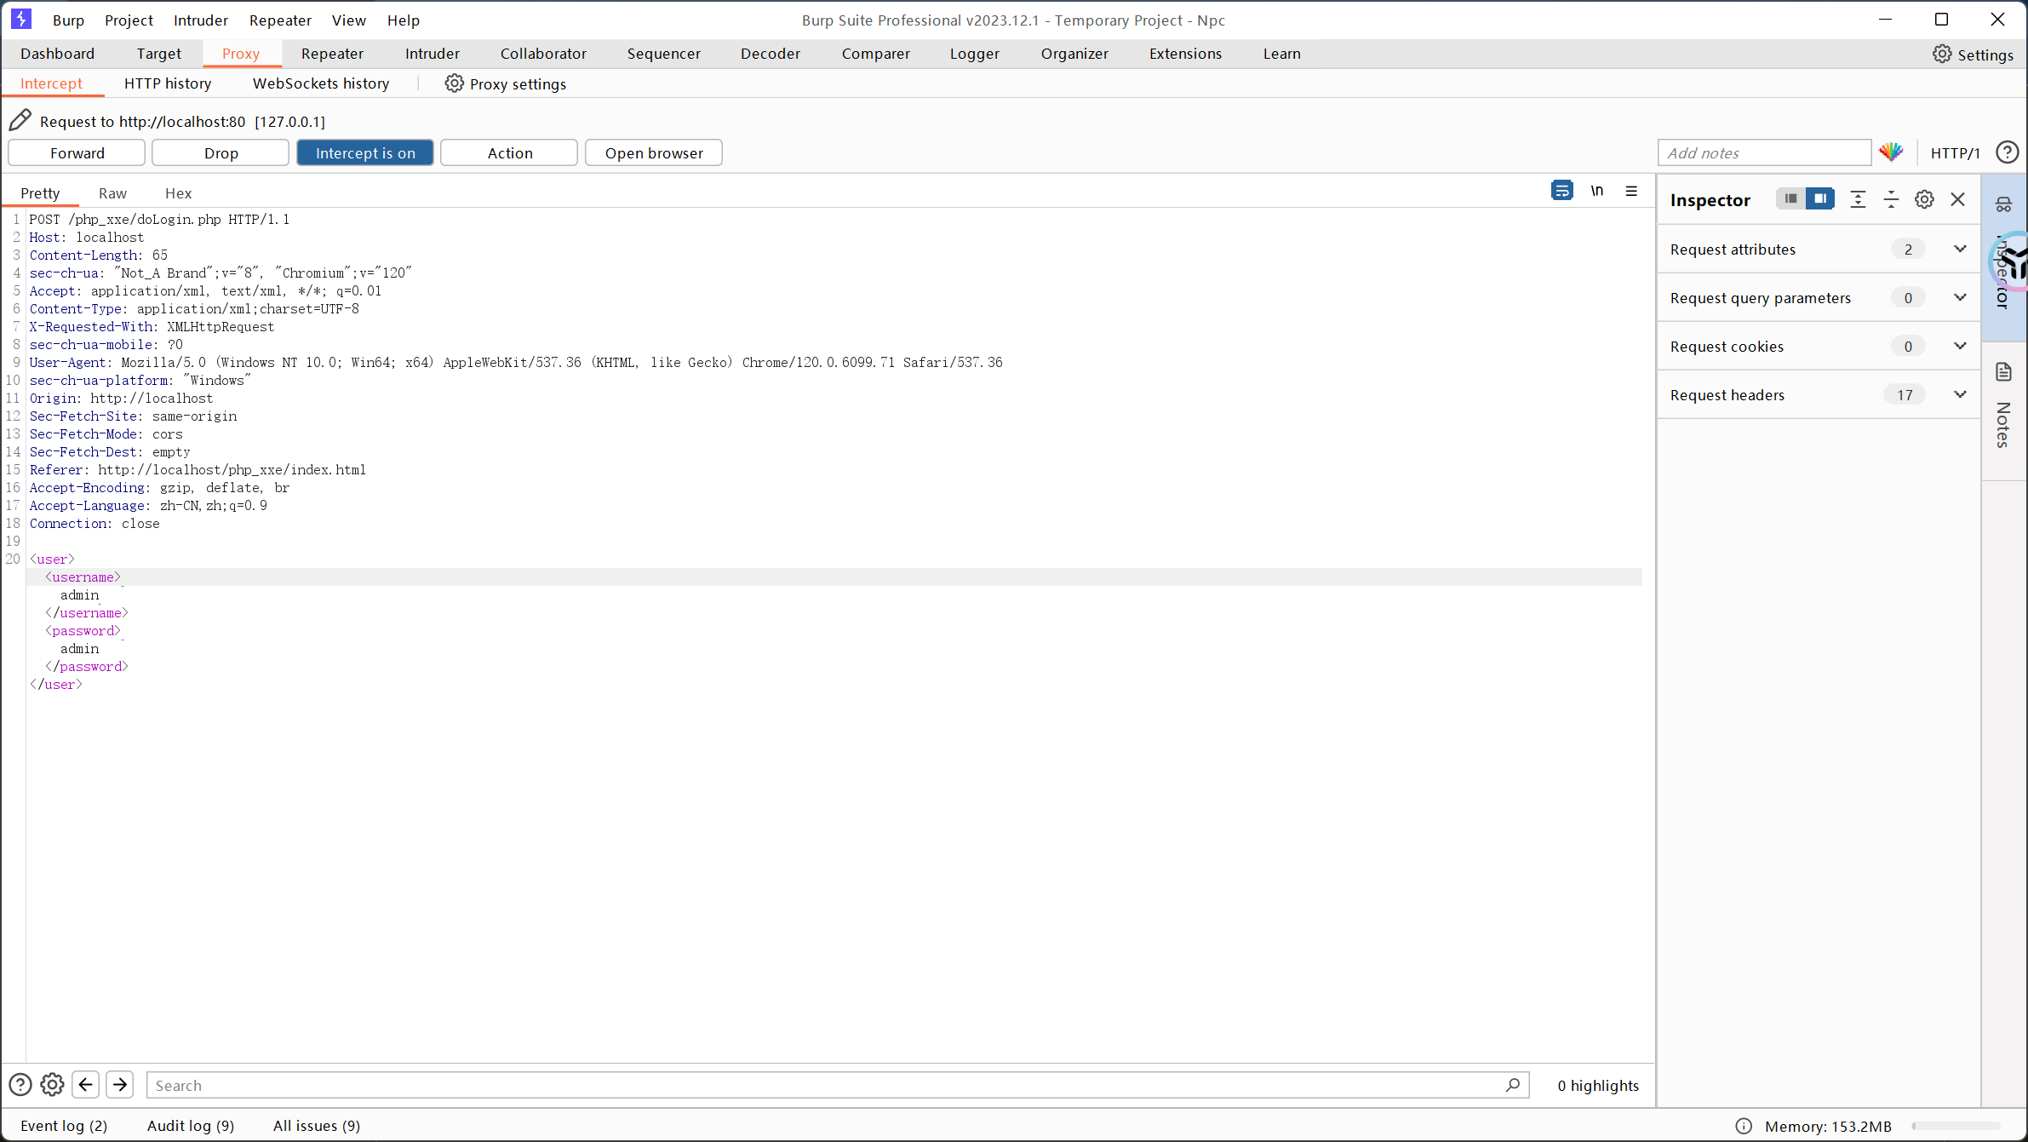Screen dimensions: 2028x1142
Task: Click the message wrap icon in editor toolbar
Action: click(x=1561, y=191)
